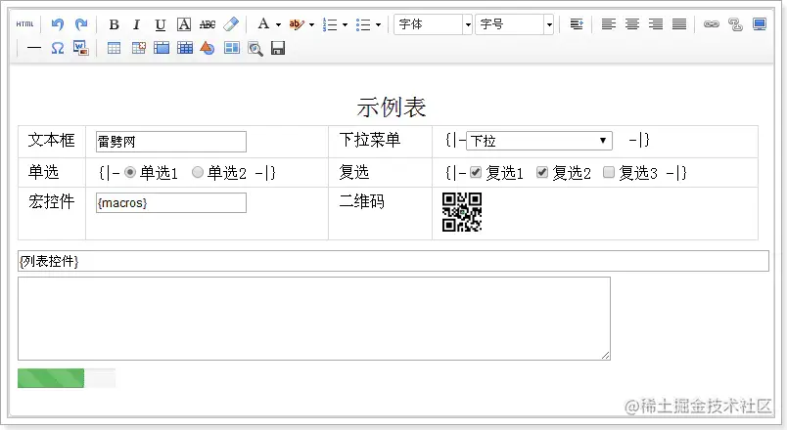Click the 宏控件 label cell
787x430 pixels.
51,201
